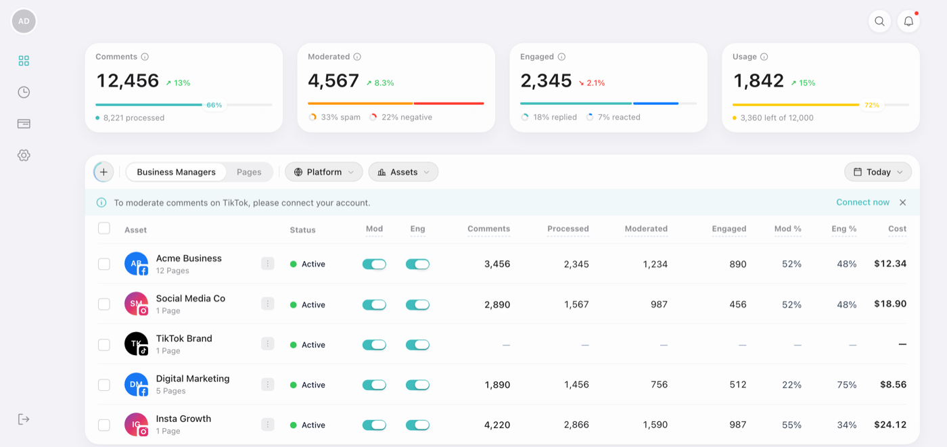
Task: Open three-dot menu for Acme Business
Action: (x=268, y=264)
